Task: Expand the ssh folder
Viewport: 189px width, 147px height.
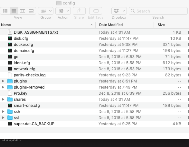Action: (3, 112)
